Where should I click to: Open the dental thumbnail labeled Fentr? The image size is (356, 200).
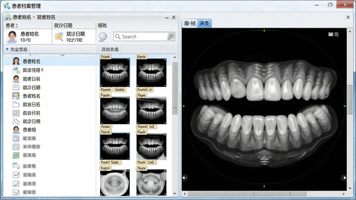click(x=115, y=110)
